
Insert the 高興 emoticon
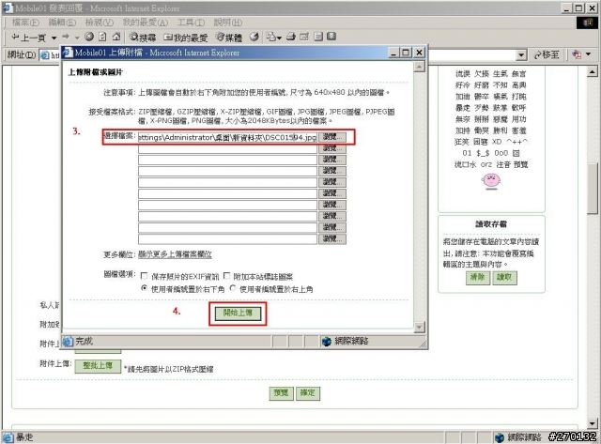[x=519, y=85]
